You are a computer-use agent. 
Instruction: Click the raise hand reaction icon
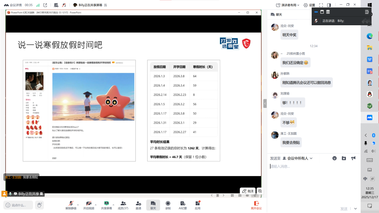click(x=39, y=205)
